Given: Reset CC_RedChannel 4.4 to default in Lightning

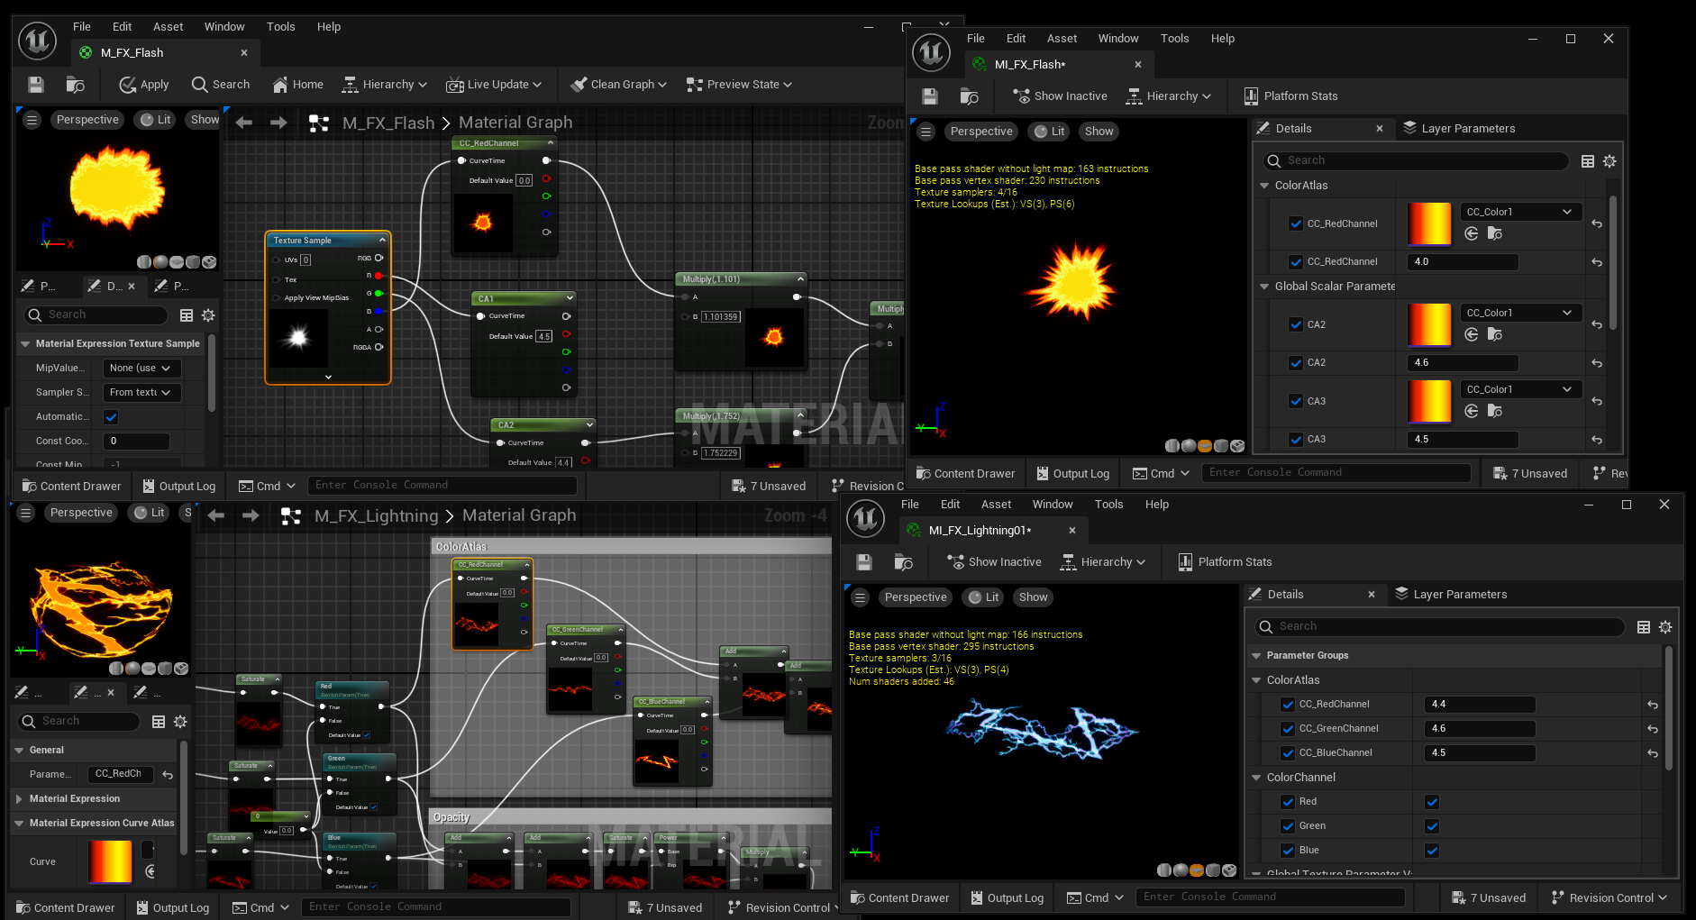Looking at the screenshot, I should coord(1653,705).
